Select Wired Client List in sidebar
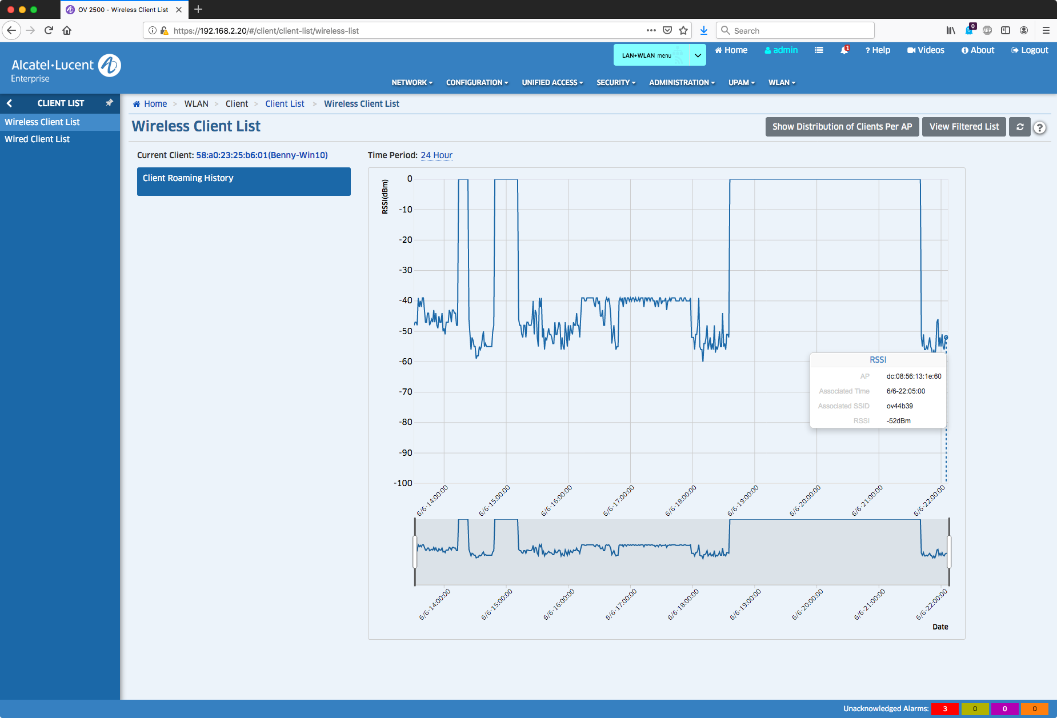 click(x=37, y=139)
